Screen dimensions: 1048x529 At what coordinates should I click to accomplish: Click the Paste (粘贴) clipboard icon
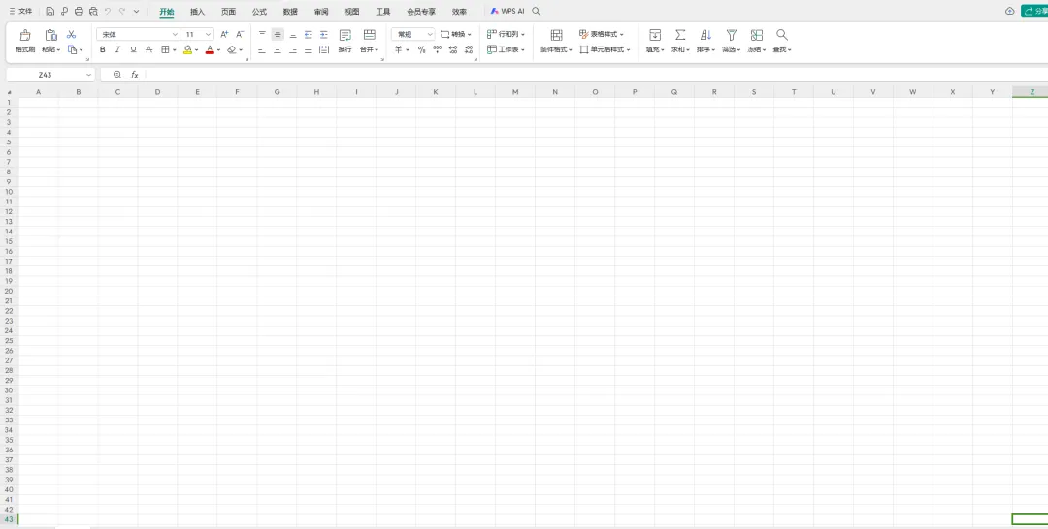click(50, 35)
